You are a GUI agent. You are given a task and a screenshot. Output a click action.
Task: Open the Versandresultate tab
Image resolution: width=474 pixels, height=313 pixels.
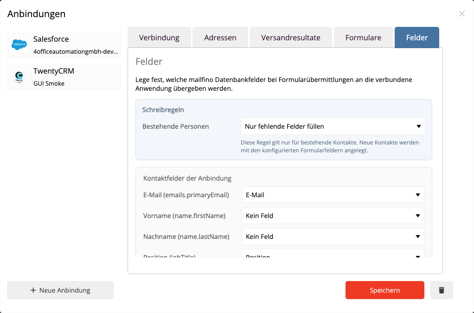(291, 38)
